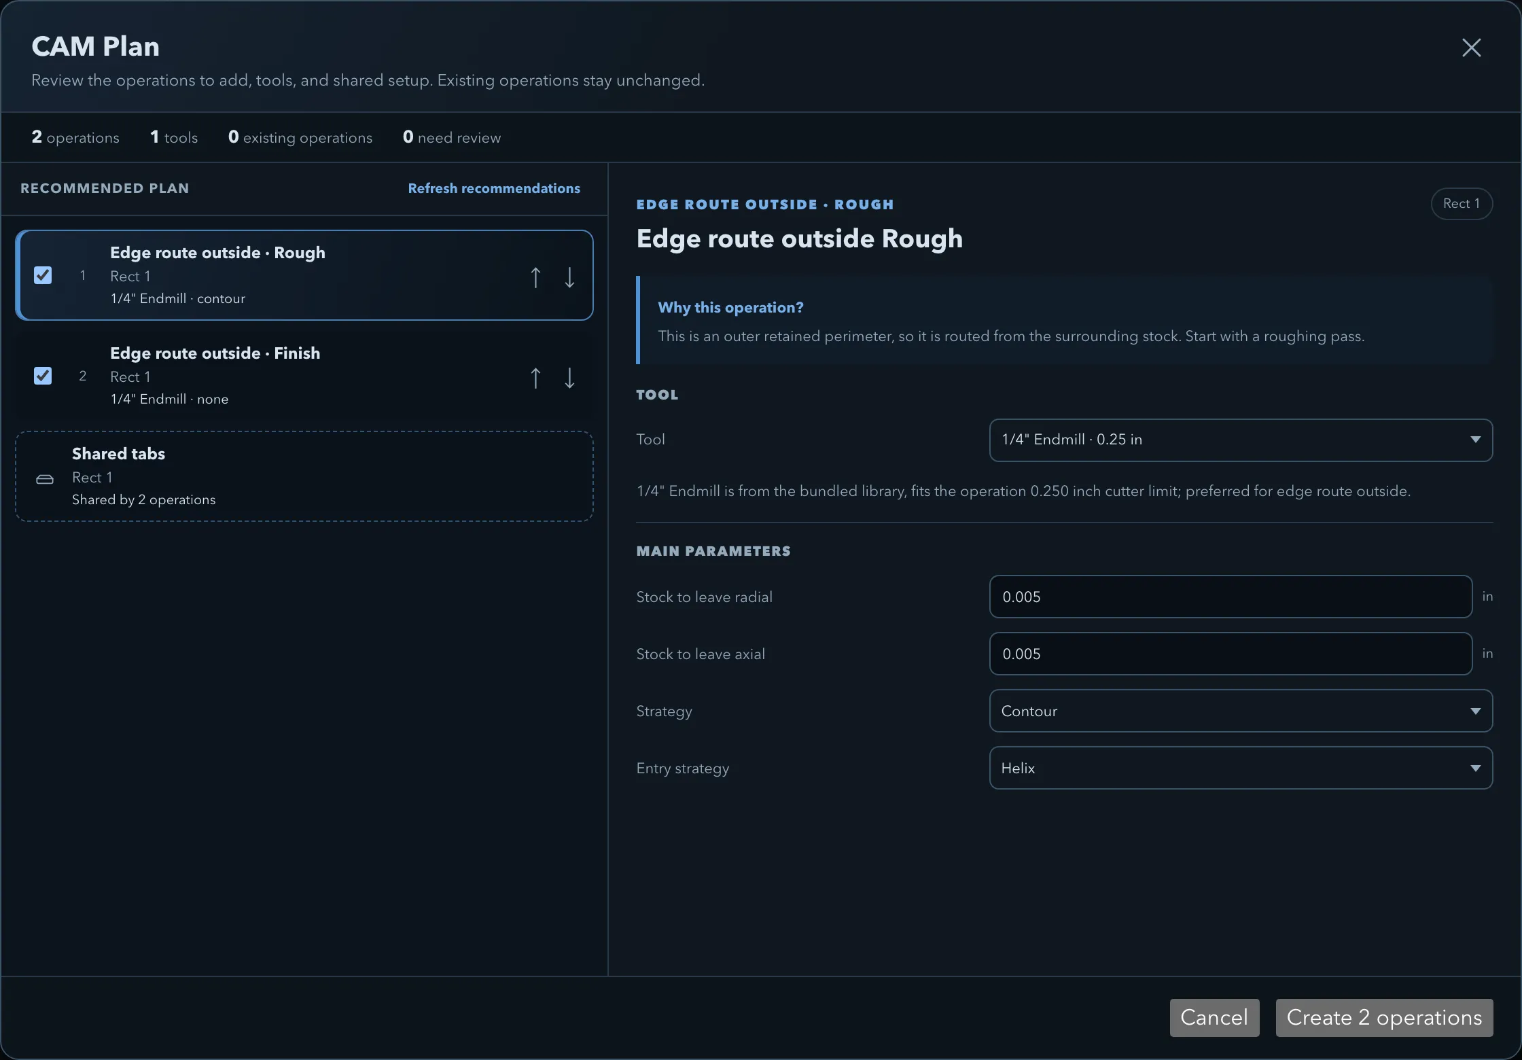Screen dimensions: 1522x1060
Task: Click the Stock to leave radial field
Action: pyautogui.click(x=1231, y=597)
